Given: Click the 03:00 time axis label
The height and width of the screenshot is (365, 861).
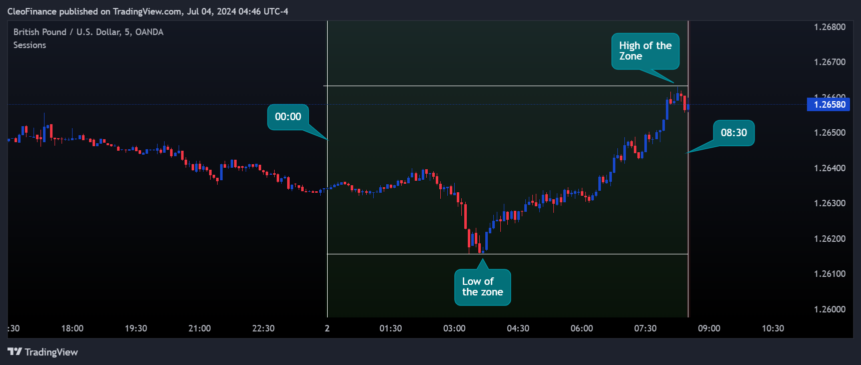Looking at the screenshot, I should (454, 328).
